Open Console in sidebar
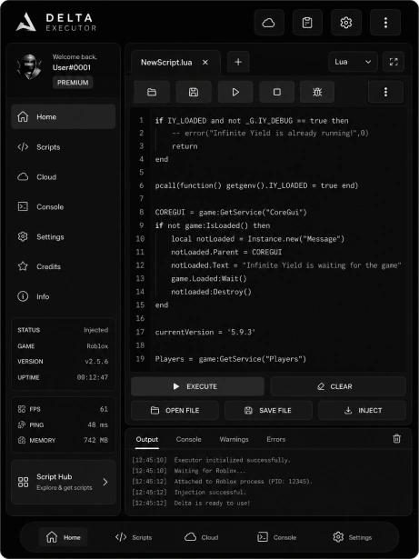 coord(63,206)
